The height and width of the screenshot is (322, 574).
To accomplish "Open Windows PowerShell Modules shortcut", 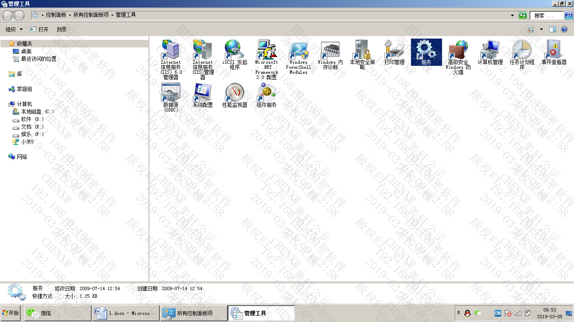I will (298, 50).
